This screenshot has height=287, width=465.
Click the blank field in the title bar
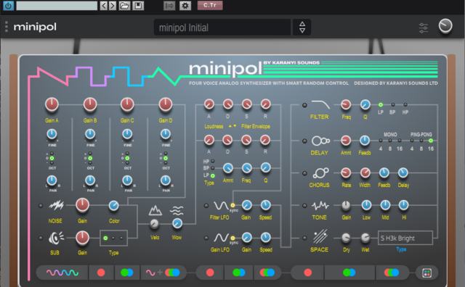click(x=57, y=5)
